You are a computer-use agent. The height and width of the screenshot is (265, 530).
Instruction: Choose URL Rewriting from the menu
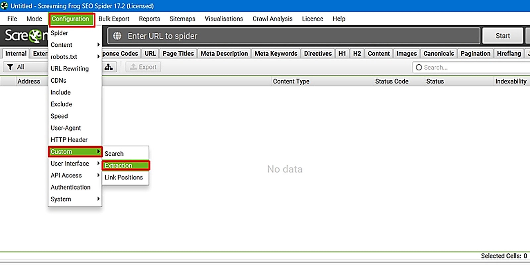point(75,69)
